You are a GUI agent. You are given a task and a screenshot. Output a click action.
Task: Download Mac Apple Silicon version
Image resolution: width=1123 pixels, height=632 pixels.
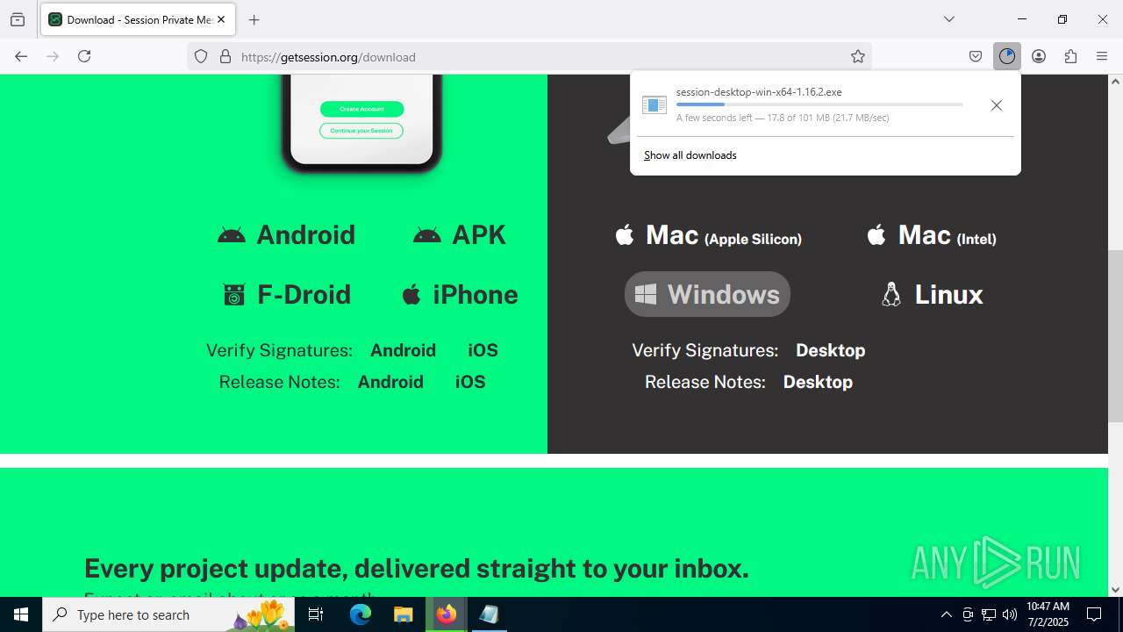pyautogui.click(x=707, y=235)
